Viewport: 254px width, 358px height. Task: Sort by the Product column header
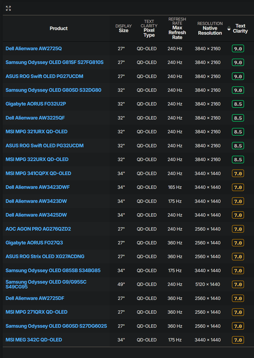(58, 28)
